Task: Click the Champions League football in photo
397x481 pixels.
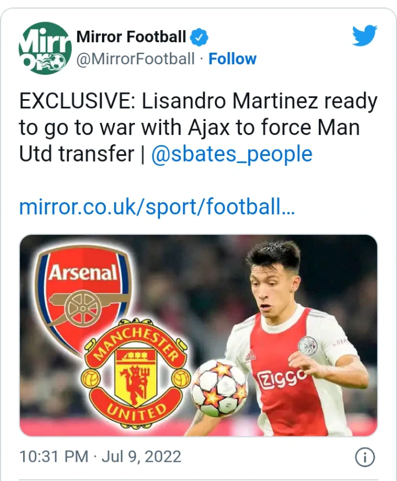Action: [x=219, y=387]
